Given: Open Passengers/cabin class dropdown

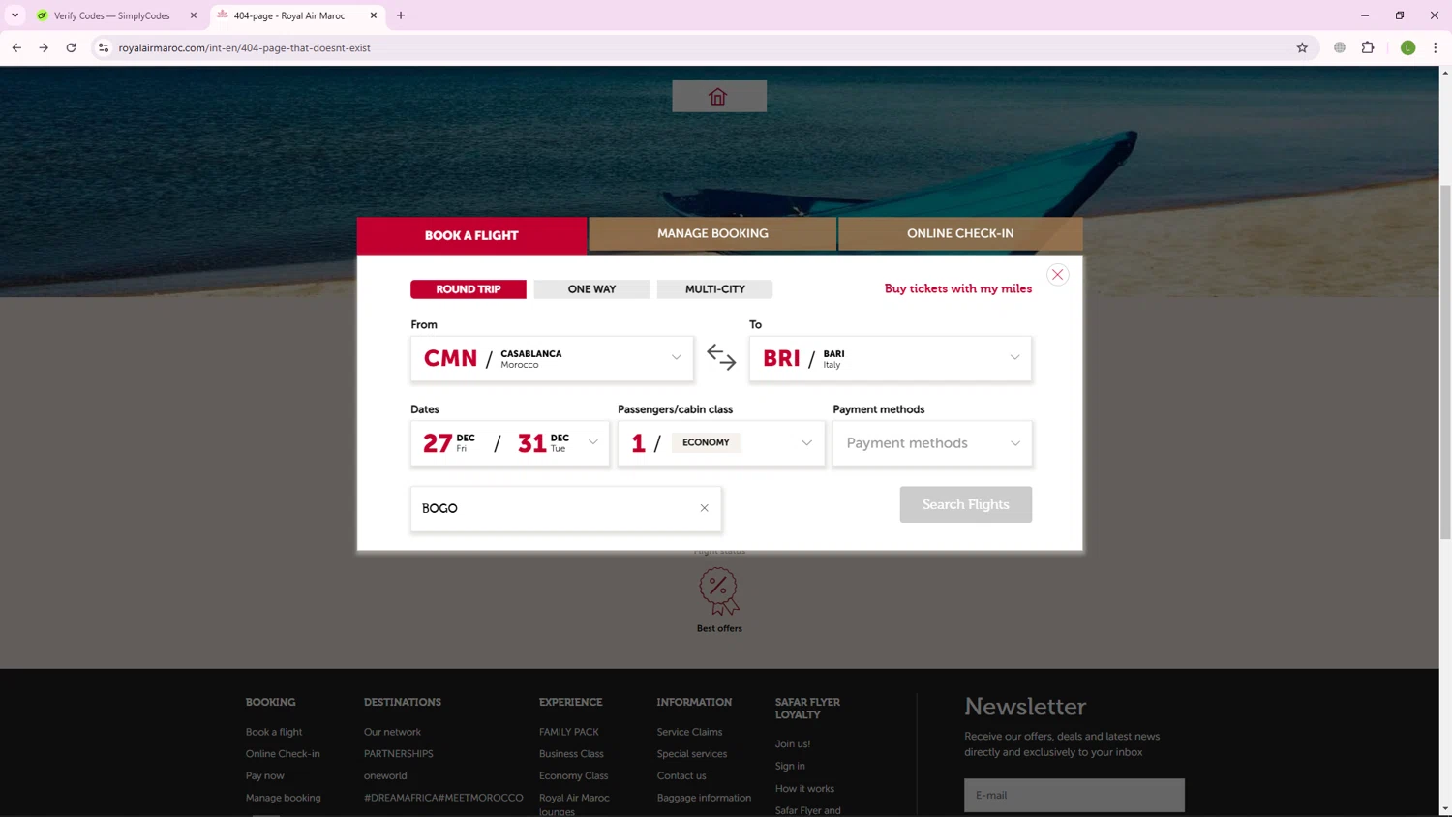Looking at the screenshot, I should (721, 443).
